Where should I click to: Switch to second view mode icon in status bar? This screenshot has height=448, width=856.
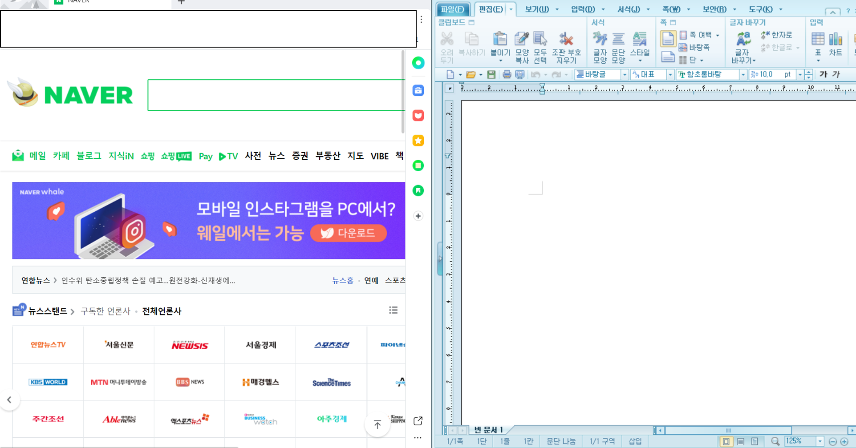[x=741, y=441]
